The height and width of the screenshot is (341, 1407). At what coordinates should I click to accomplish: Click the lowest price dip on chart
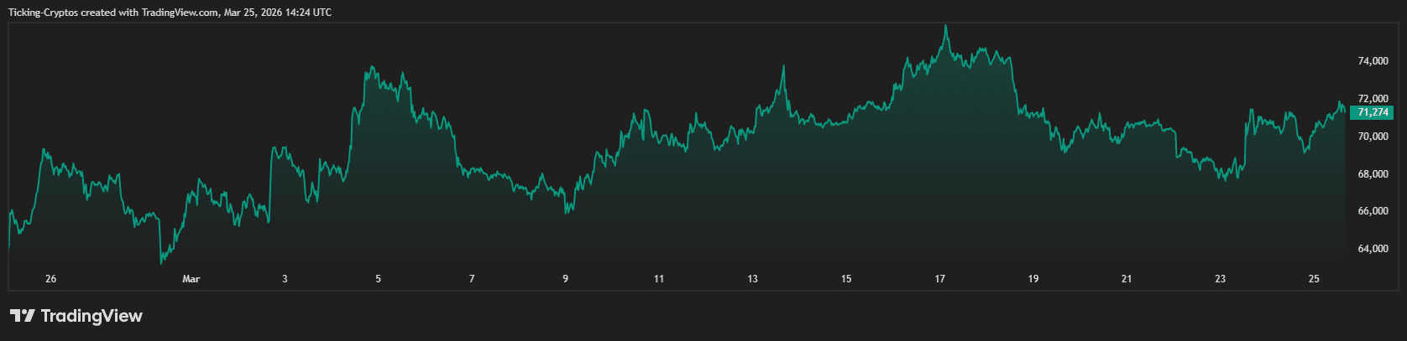click(x=162, y=262)
